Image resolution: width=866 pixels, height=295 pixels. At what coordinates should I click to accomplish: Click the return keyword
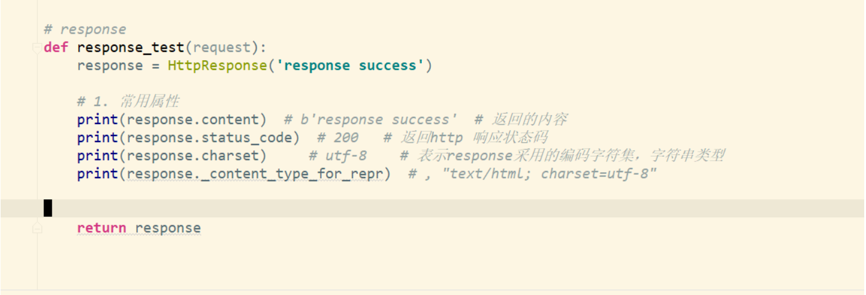tap(101, 228)
